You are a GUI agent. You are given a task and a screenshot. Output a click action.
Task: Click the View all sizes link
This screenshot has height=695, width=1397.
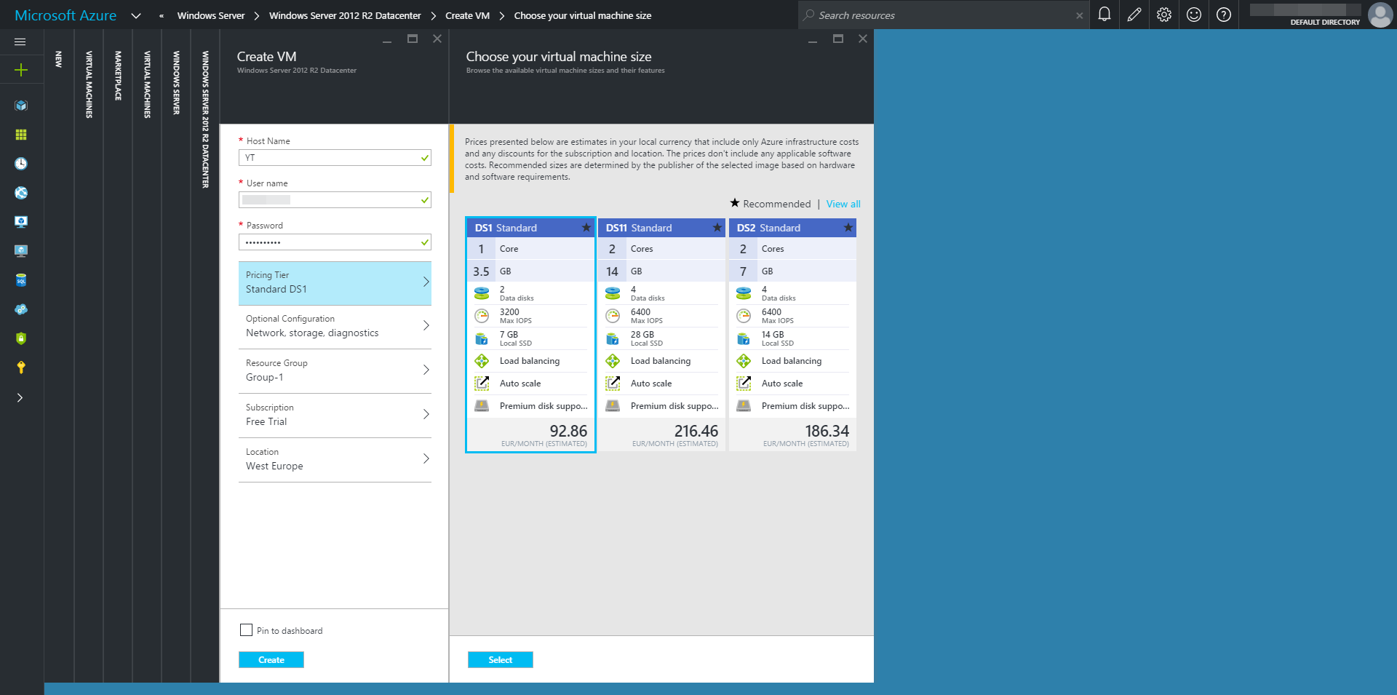(843, 204)
